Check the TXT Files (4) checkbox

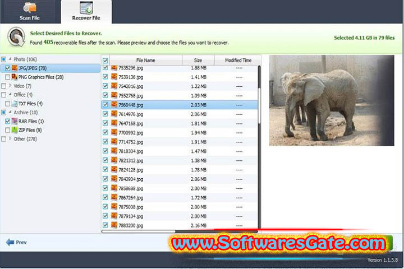click(7, 104)
